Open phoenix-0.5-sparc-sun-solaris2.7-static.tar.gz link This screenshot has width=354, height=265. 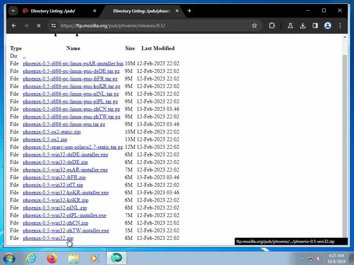73,147
